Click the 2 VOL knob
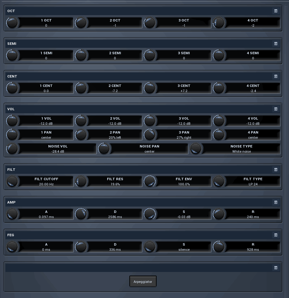 [81, 121]
